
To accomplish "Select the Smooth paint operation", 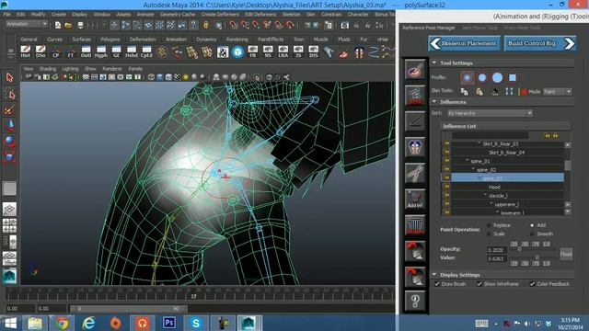I will pyautogui.click(x=532, y=234).
